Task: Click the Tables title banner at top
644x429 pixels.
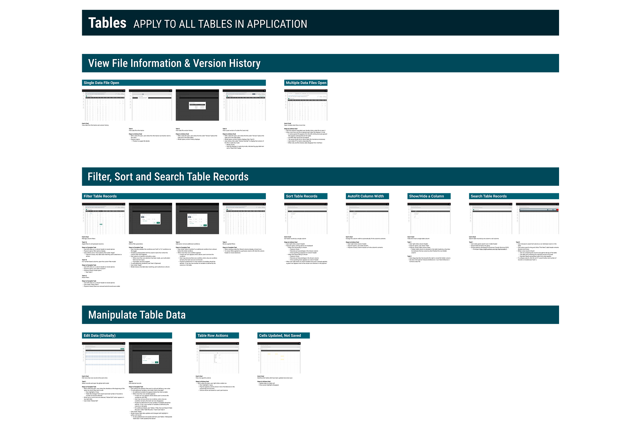Action: point(320,23)
